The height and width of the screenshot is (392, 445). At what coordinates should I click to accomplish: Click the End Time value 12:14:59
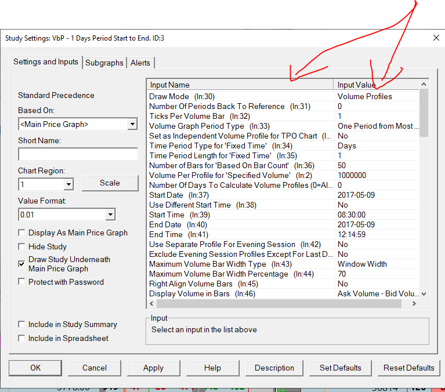pos(352,235)
